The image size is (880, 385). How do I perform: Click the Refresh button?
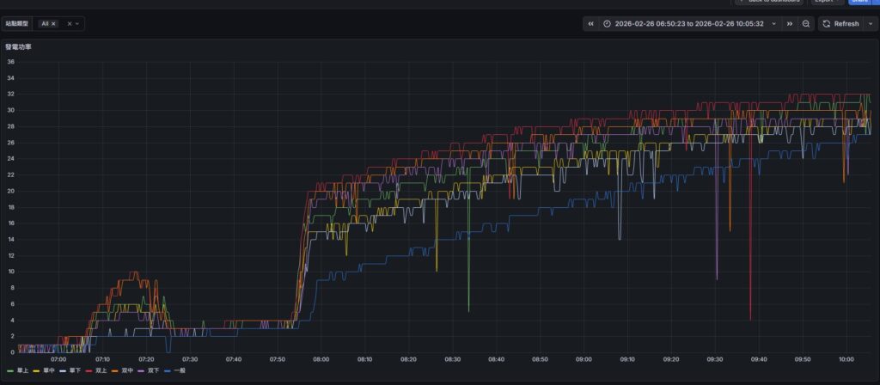[x=840, y=24]
